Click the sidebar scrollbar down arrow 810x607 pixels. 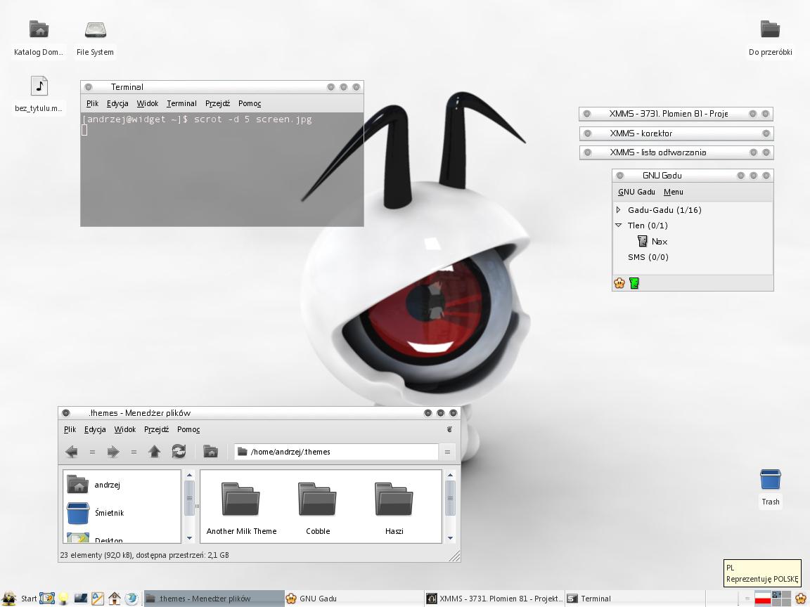189,538
